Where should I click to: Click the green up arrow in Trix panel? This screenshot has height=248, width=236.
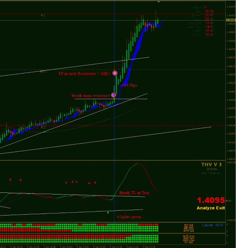coord(108,213)
